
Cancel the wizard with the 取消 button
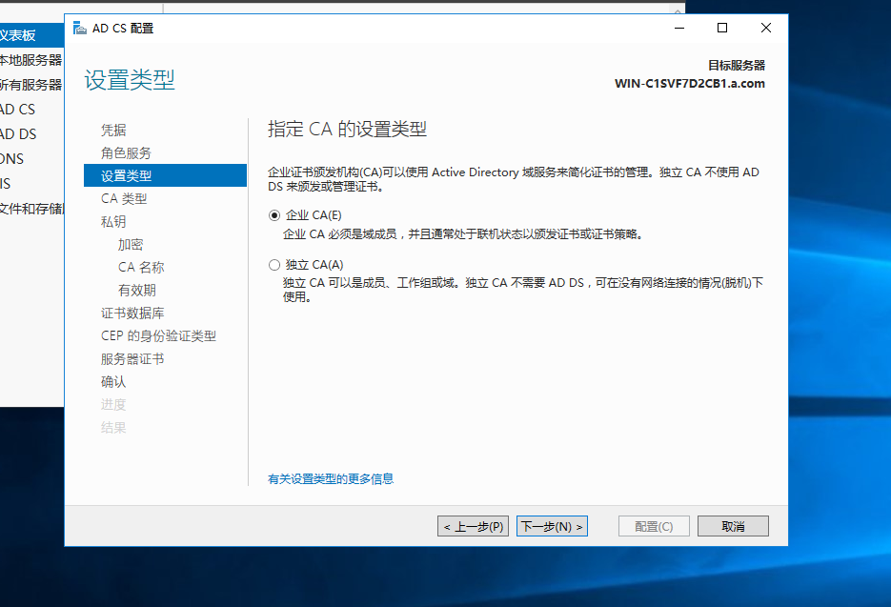pos(733,526)
